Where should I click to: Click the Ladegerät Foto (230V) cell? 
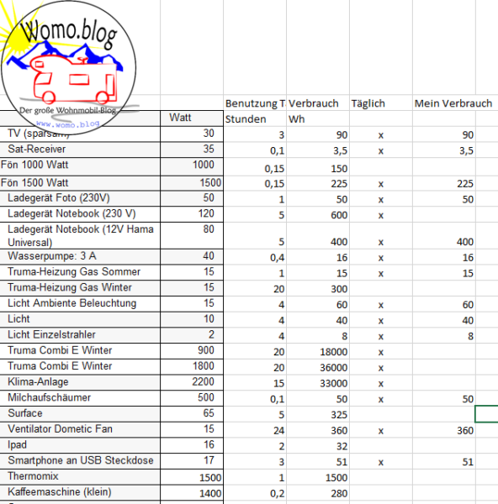click(x=80, y=198)
